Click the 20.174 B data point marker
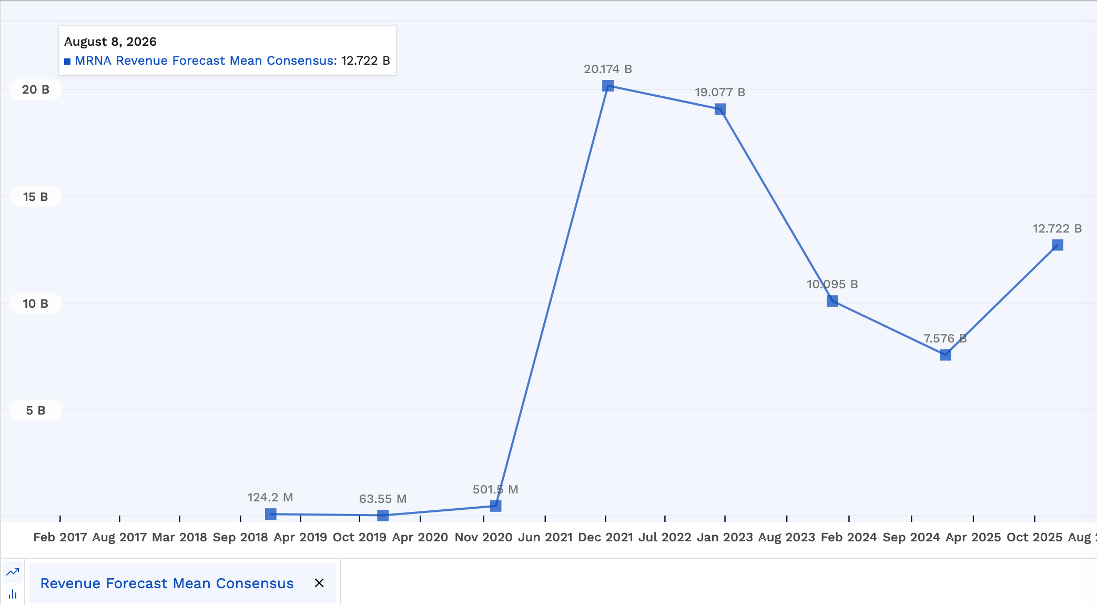The image size is (1097, 605). point(608,86)
